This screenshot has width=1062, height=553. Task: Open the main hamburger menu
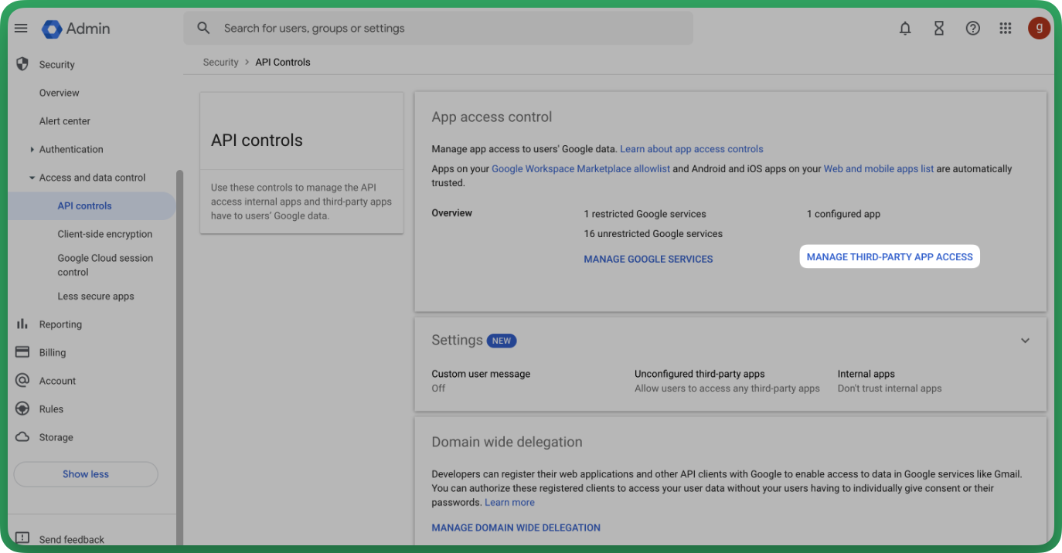tap(21, 29)
